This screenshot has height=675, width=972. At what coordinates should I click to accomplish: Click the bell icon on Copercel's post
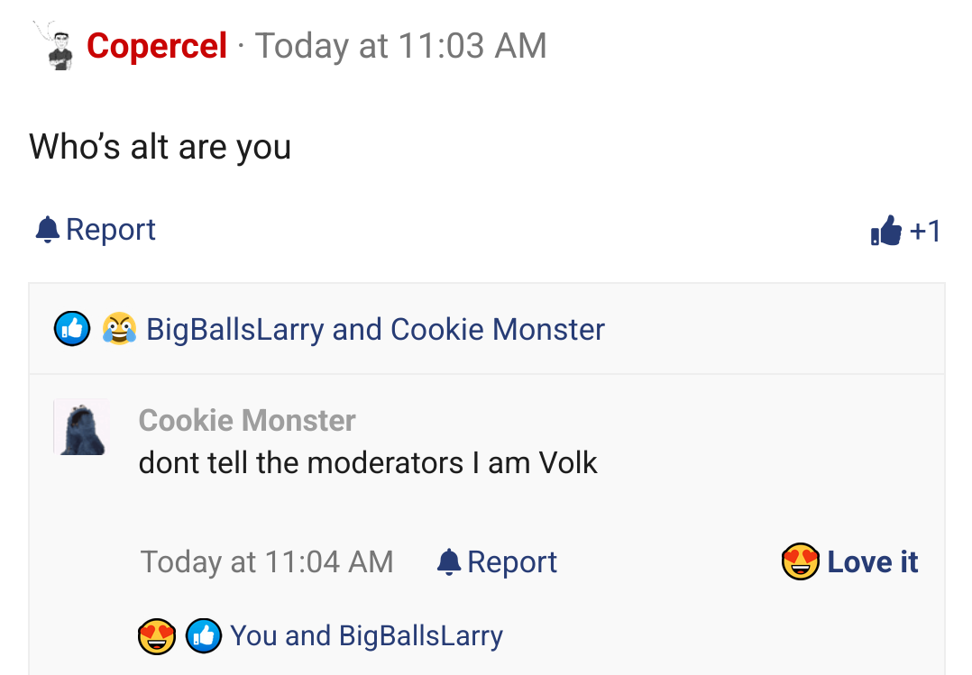(x=47, y=230)
